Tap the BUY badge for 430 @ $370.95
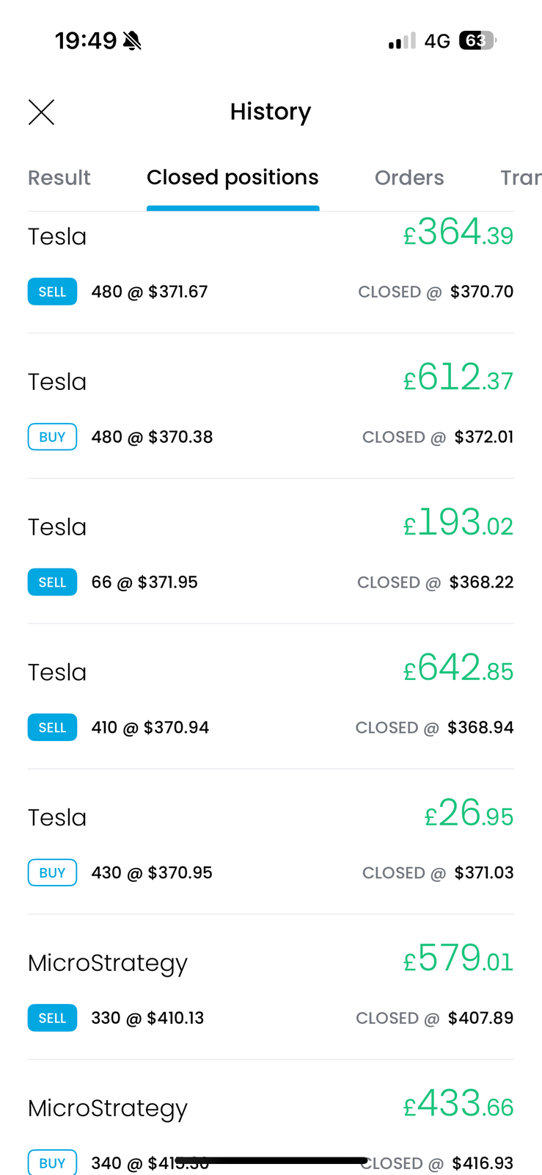The width and height of the screenshot is (542, 1175). (x=52, y=872)
